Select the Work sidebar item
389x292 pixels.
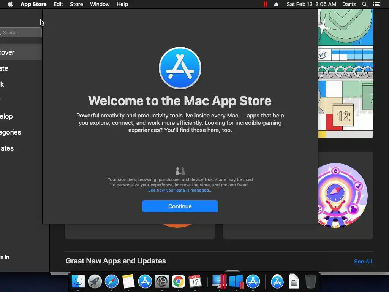pyautogui.click(x=21, y=84)
